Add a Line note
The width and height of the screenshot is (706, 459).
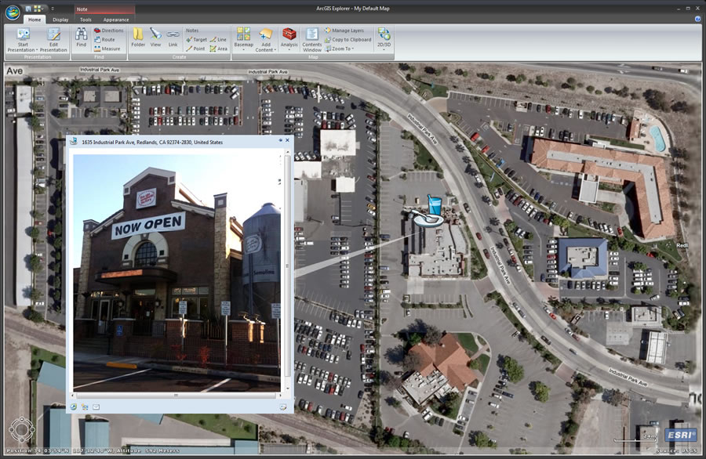218,40
